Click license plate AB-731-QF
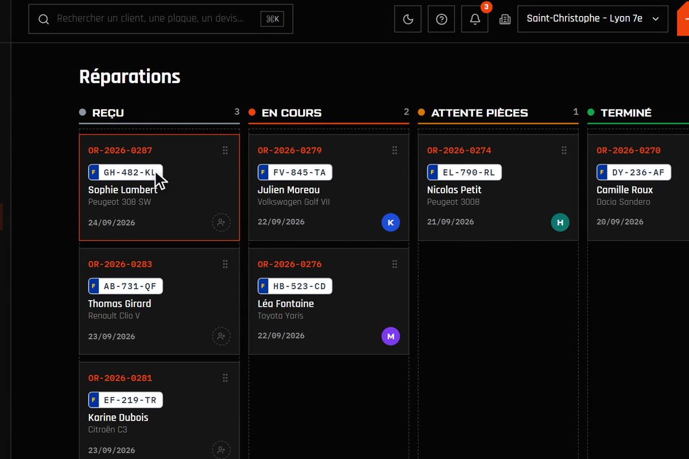Image resolution: width=689 pixels, height=459 pixels. point(125,286)
